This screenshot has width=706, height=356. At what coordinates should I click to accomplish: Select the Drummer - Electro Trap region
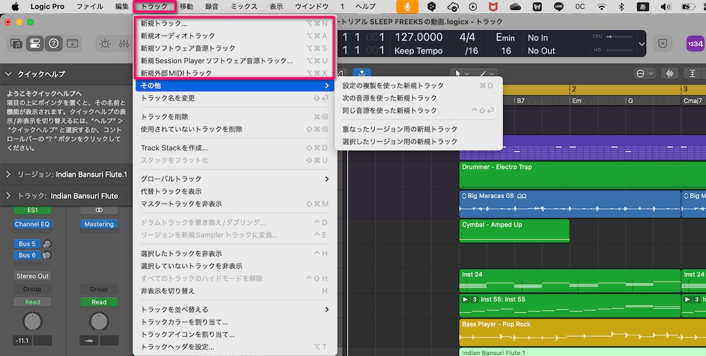[582, 175]
